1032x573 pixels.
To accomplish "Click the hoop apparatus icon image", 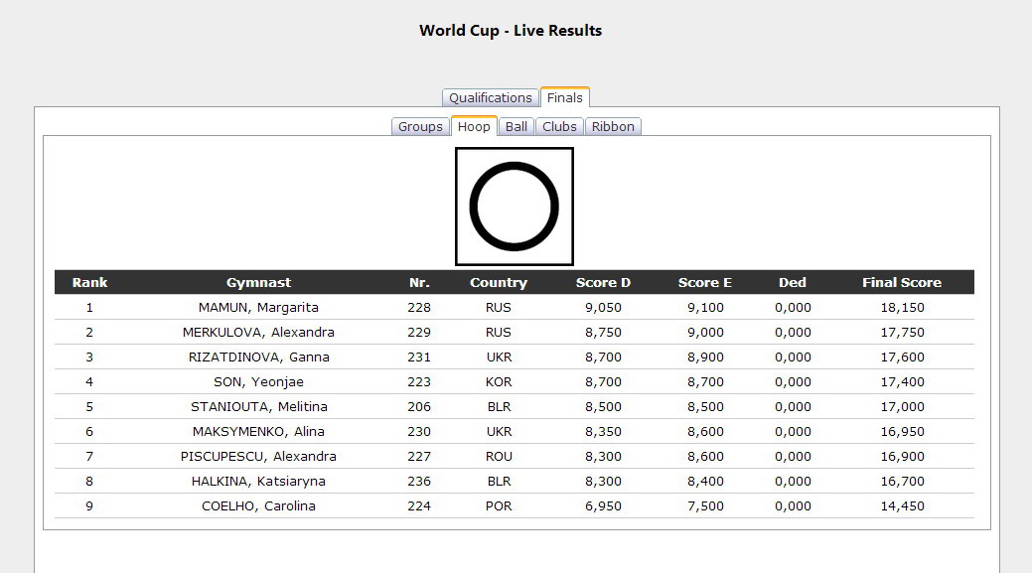I will point(514,207).
